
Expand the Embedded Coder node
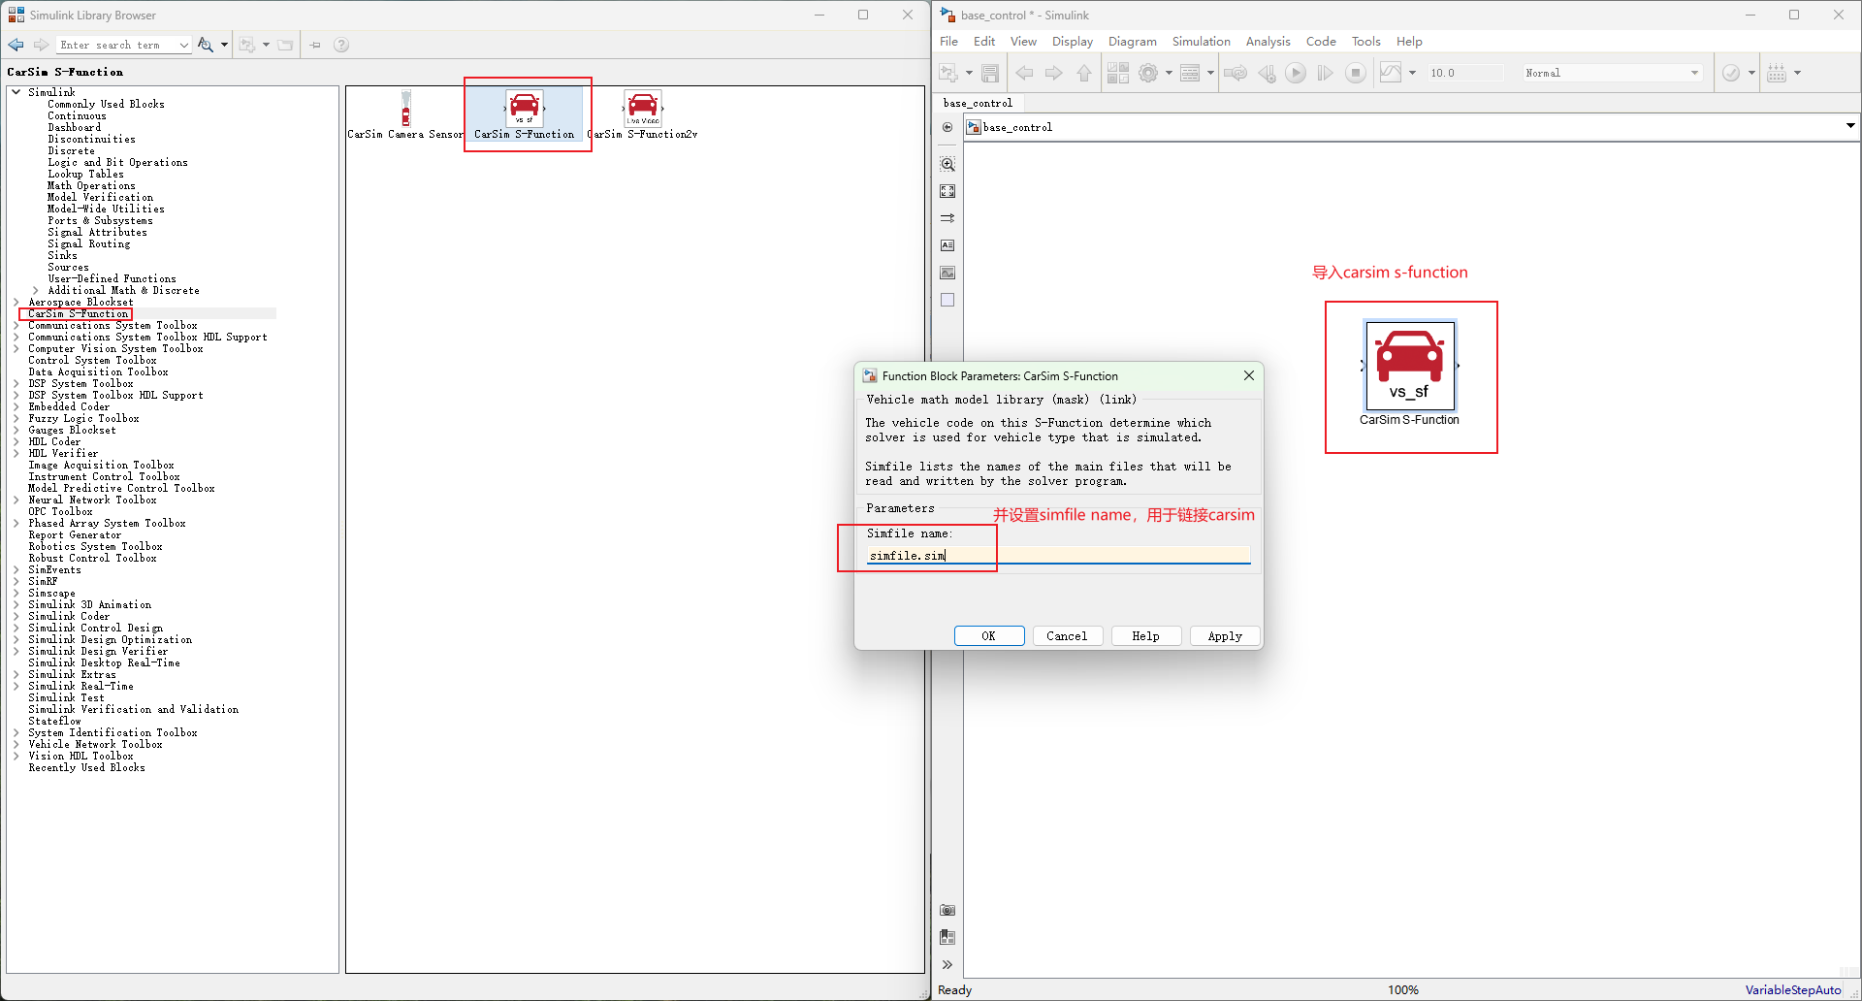[x=16, y=406]
